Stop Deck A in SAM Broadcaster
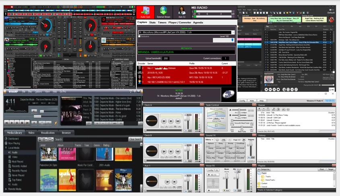 pyautogui.click(x=171, y=121)
